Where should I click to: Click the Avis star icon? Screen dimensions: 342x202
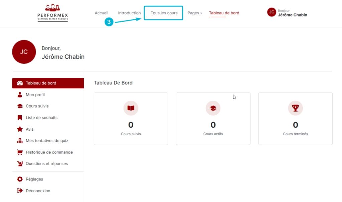pos(20,129)
